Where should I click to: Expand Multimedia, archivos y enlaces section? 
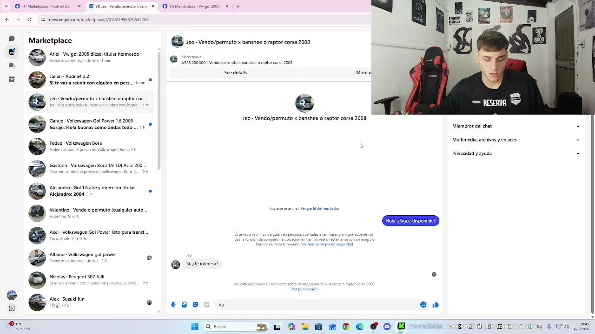(516, 140)
